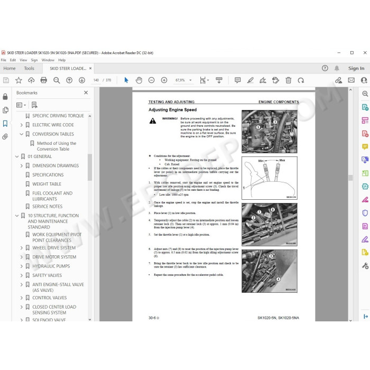The width and height of the screenshot is (370, 370).
Task: Click the upload to cloud icon
Action: [x=31, y=80]
